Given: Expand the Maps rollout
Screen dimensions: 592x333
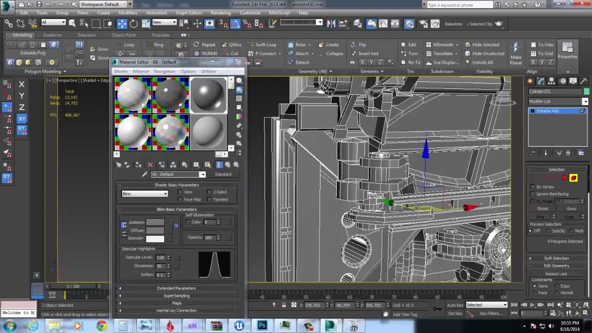Looking at the screenshot, I should click(177, 303).
